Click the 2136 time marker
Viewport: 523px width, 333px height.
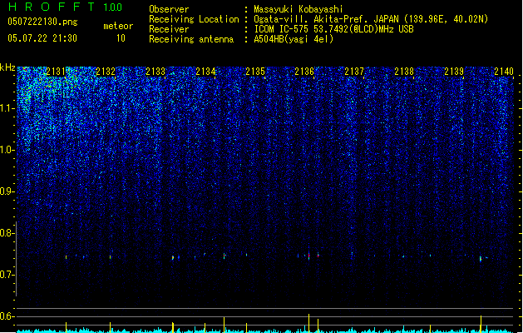[x=304, y=71]
